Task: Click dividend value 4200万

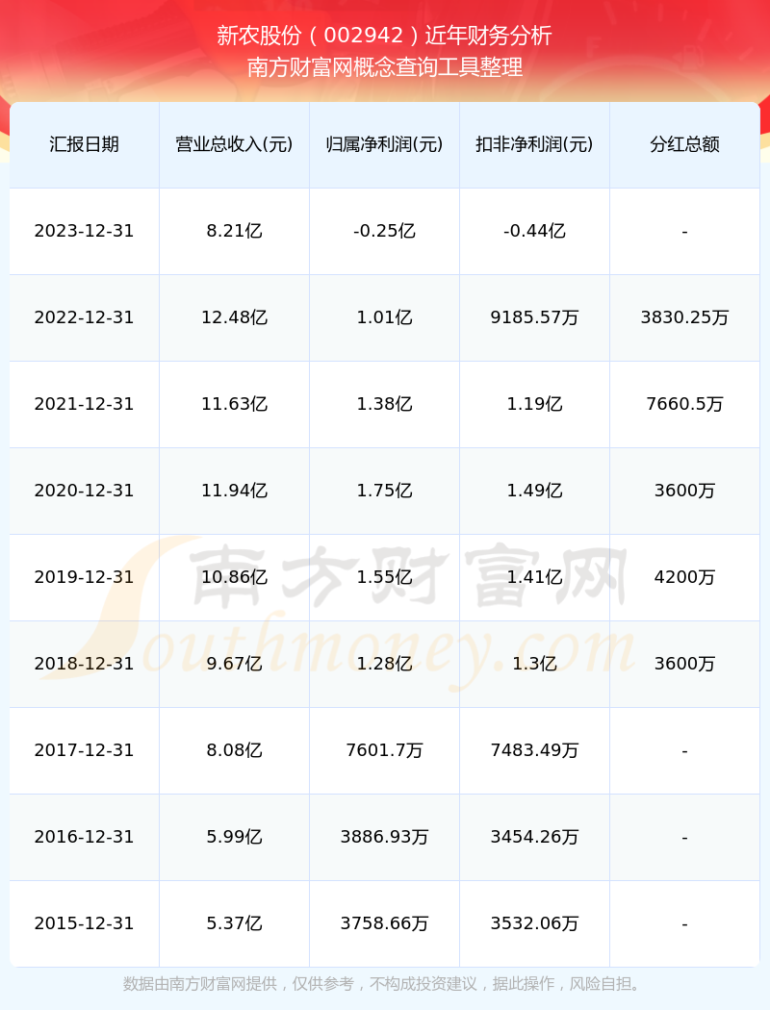Action: tap(685, 577)
